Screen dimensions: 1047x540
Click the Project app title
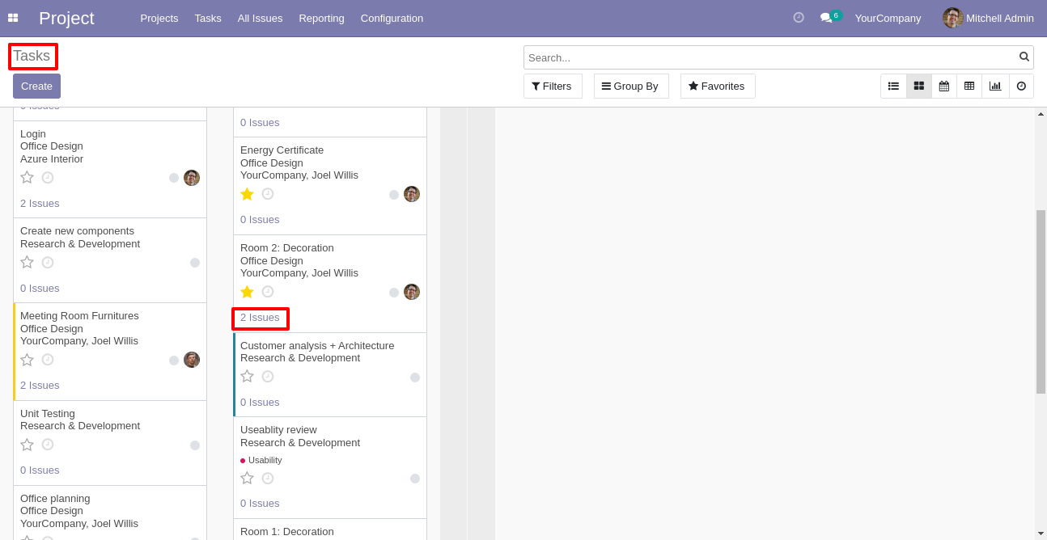click(66, 18)
